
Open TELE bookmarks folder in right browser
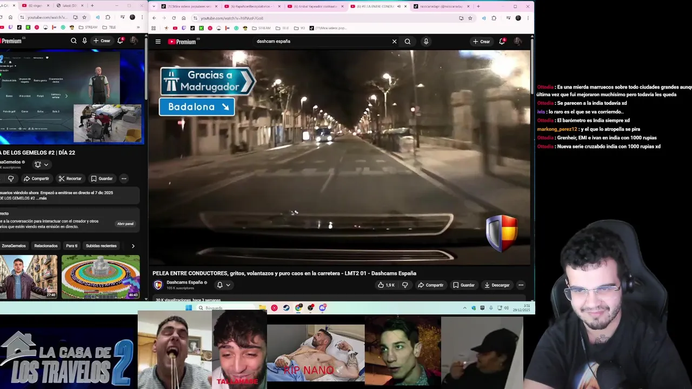pos(282,28)
